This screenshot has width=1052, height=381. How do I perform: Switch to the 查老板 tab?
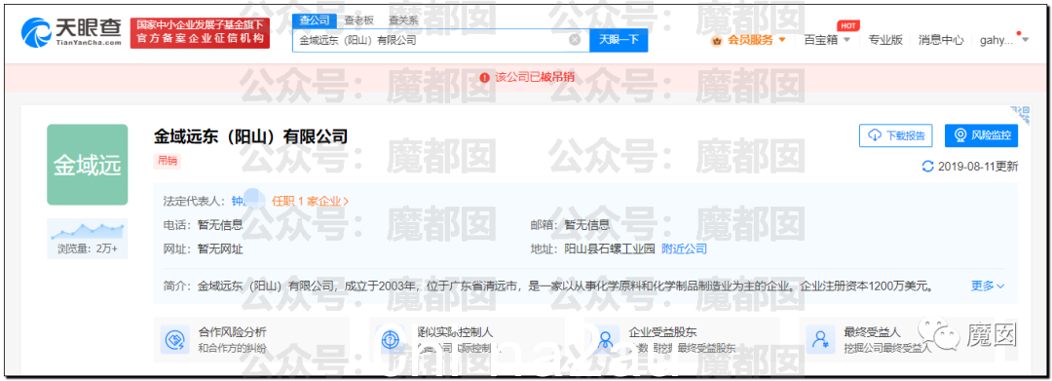point(358,20)
